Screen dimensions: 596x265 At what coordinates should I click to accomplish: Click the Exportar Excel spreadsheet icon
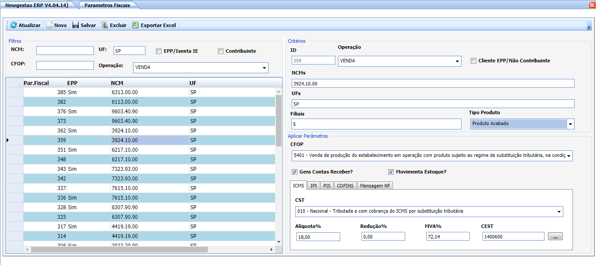135,25
